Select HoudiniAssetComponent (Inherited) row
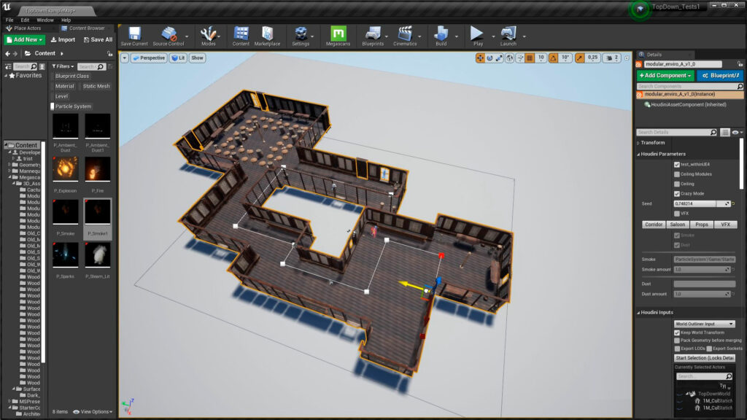 [689, 105]
